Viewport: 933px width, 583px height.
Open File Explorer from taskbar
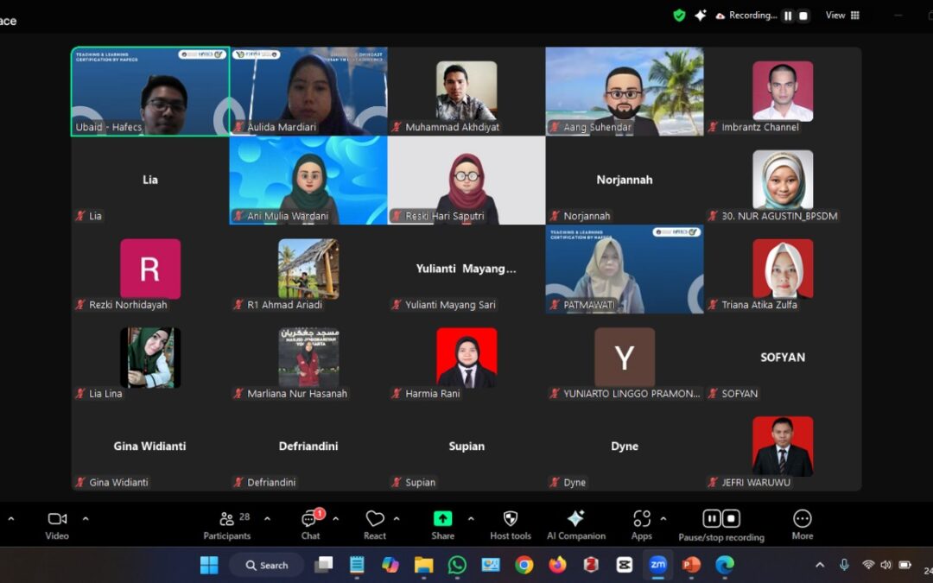point(423,565)
